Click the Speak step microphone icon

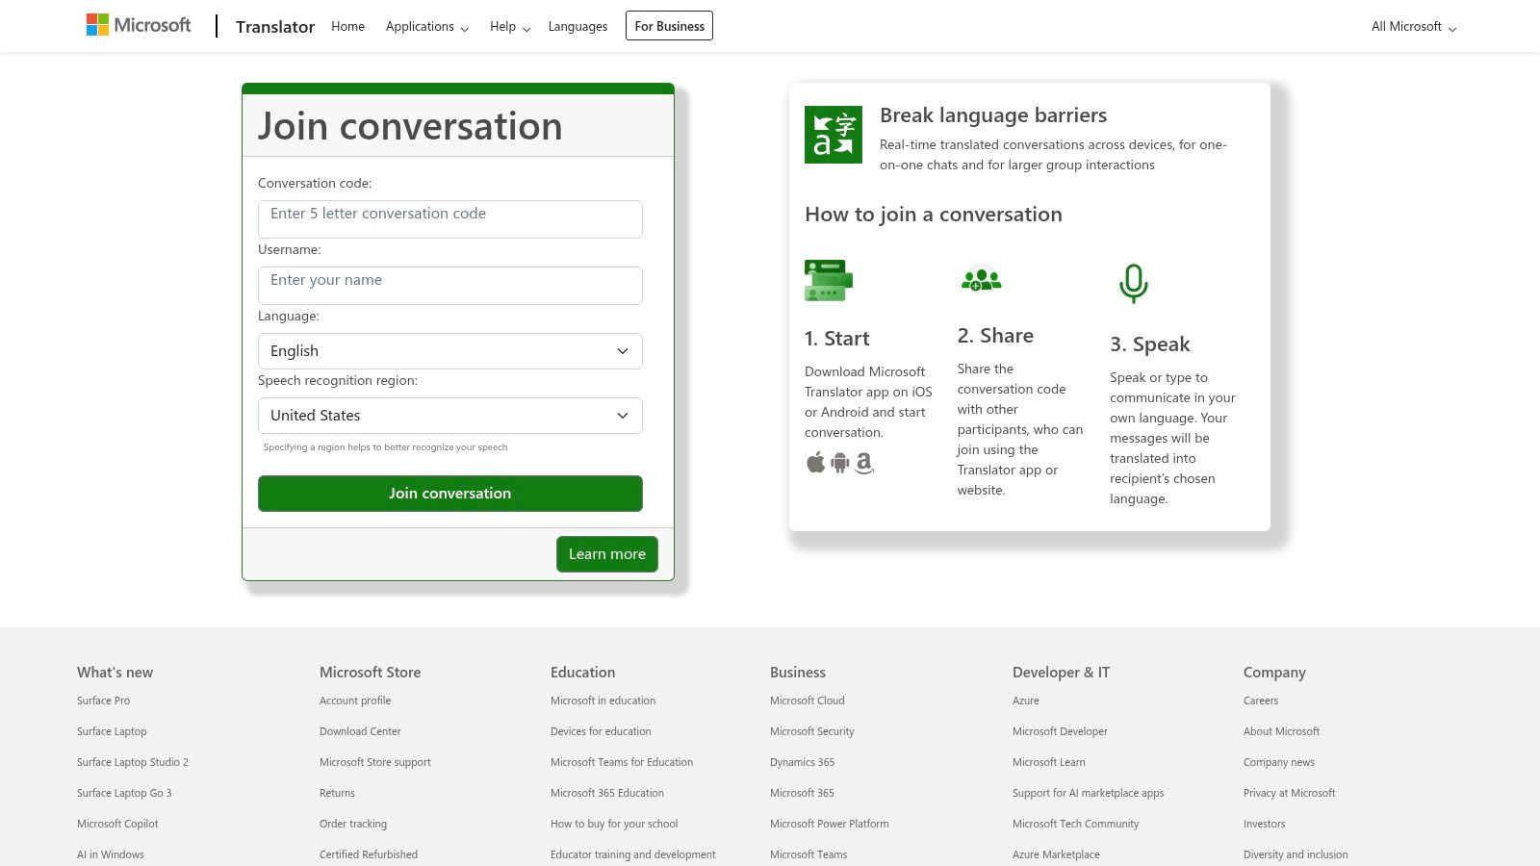point(1134,284)
